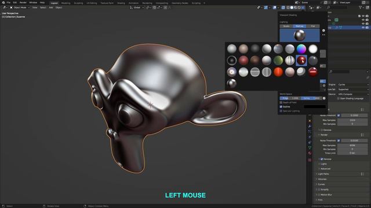This screenshot has width=371, height=208.
Task: Adjust the Valley cavity slider
Action: [x=311, y=98]
